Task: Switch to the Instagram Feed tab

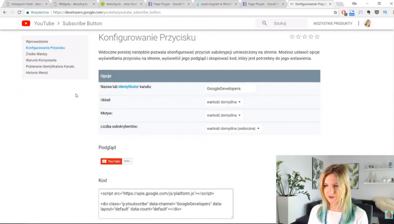Action: pyautogui.click(x=26, y=4)
